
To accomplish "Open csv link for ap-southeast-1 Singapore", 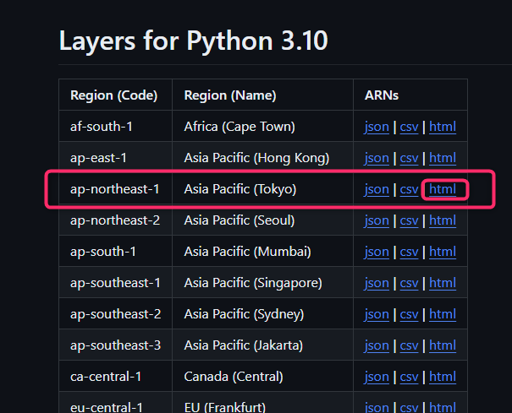I will (x=409, y=283).
